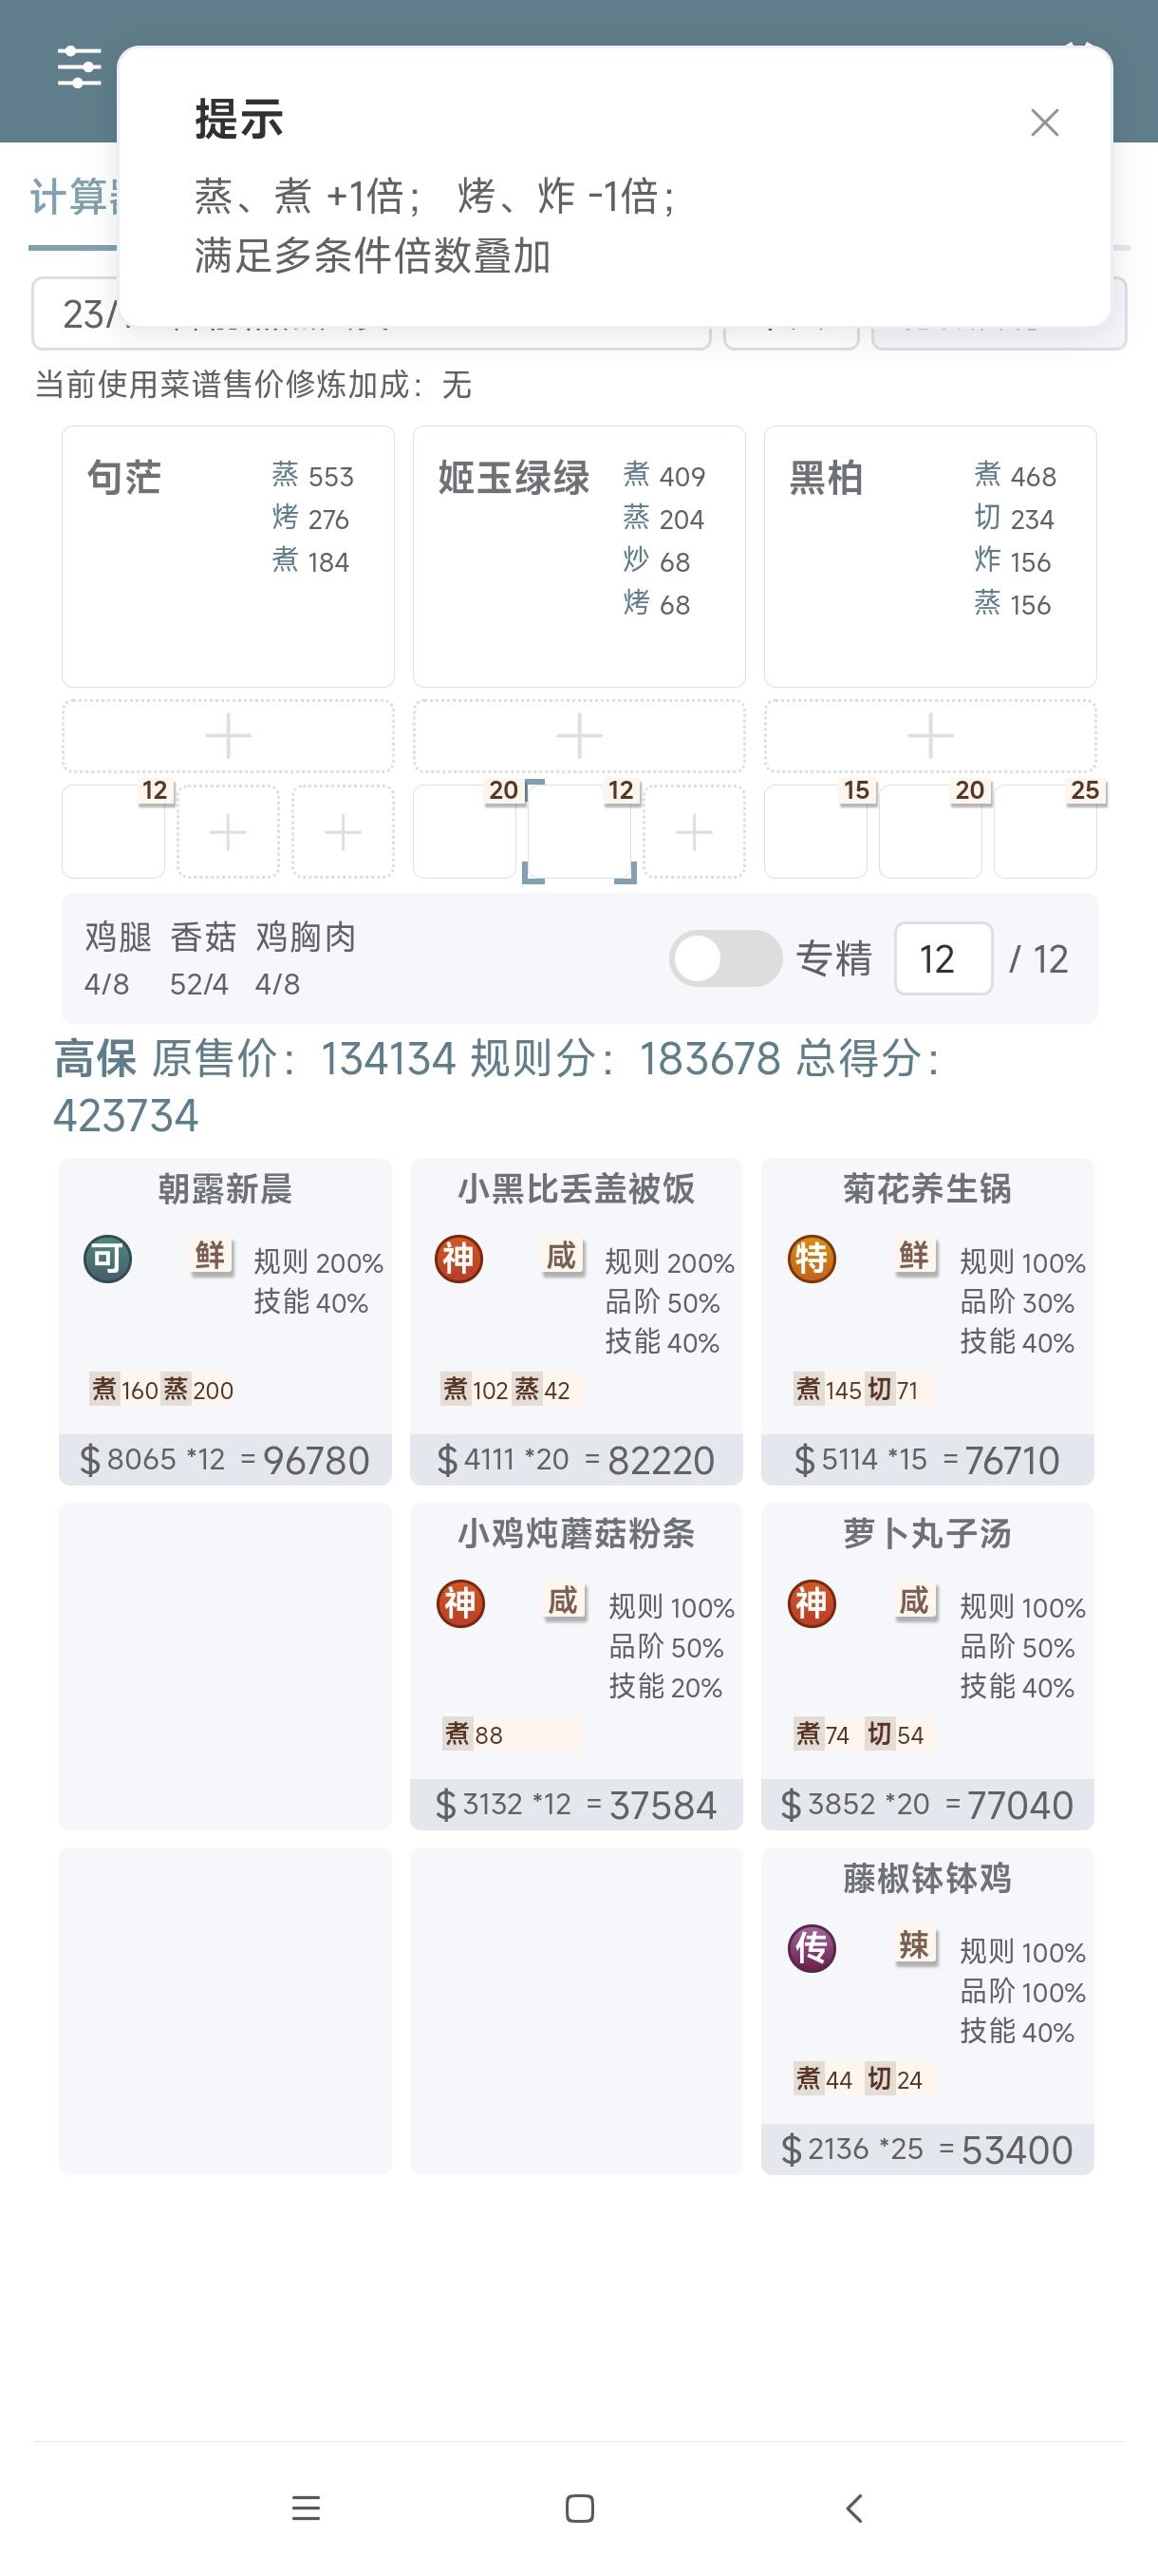Edit the quantity field showing 12
Image resolution: width=1158 pixels, height=2576 pixels.
(x=943, y=958)
